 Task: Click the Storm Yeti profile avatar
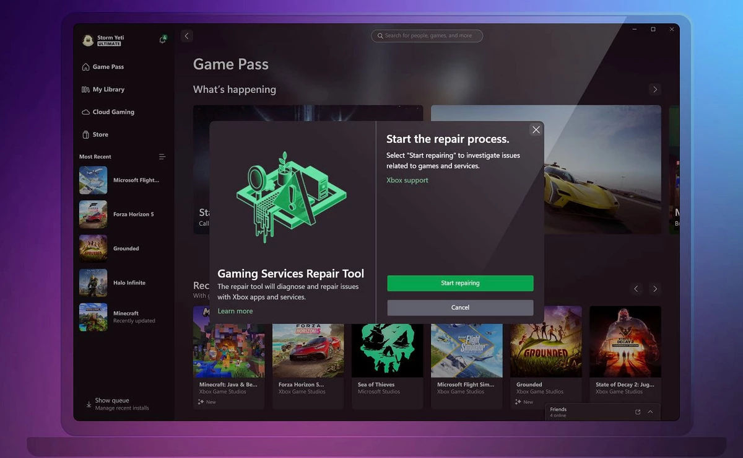point(88,40)
